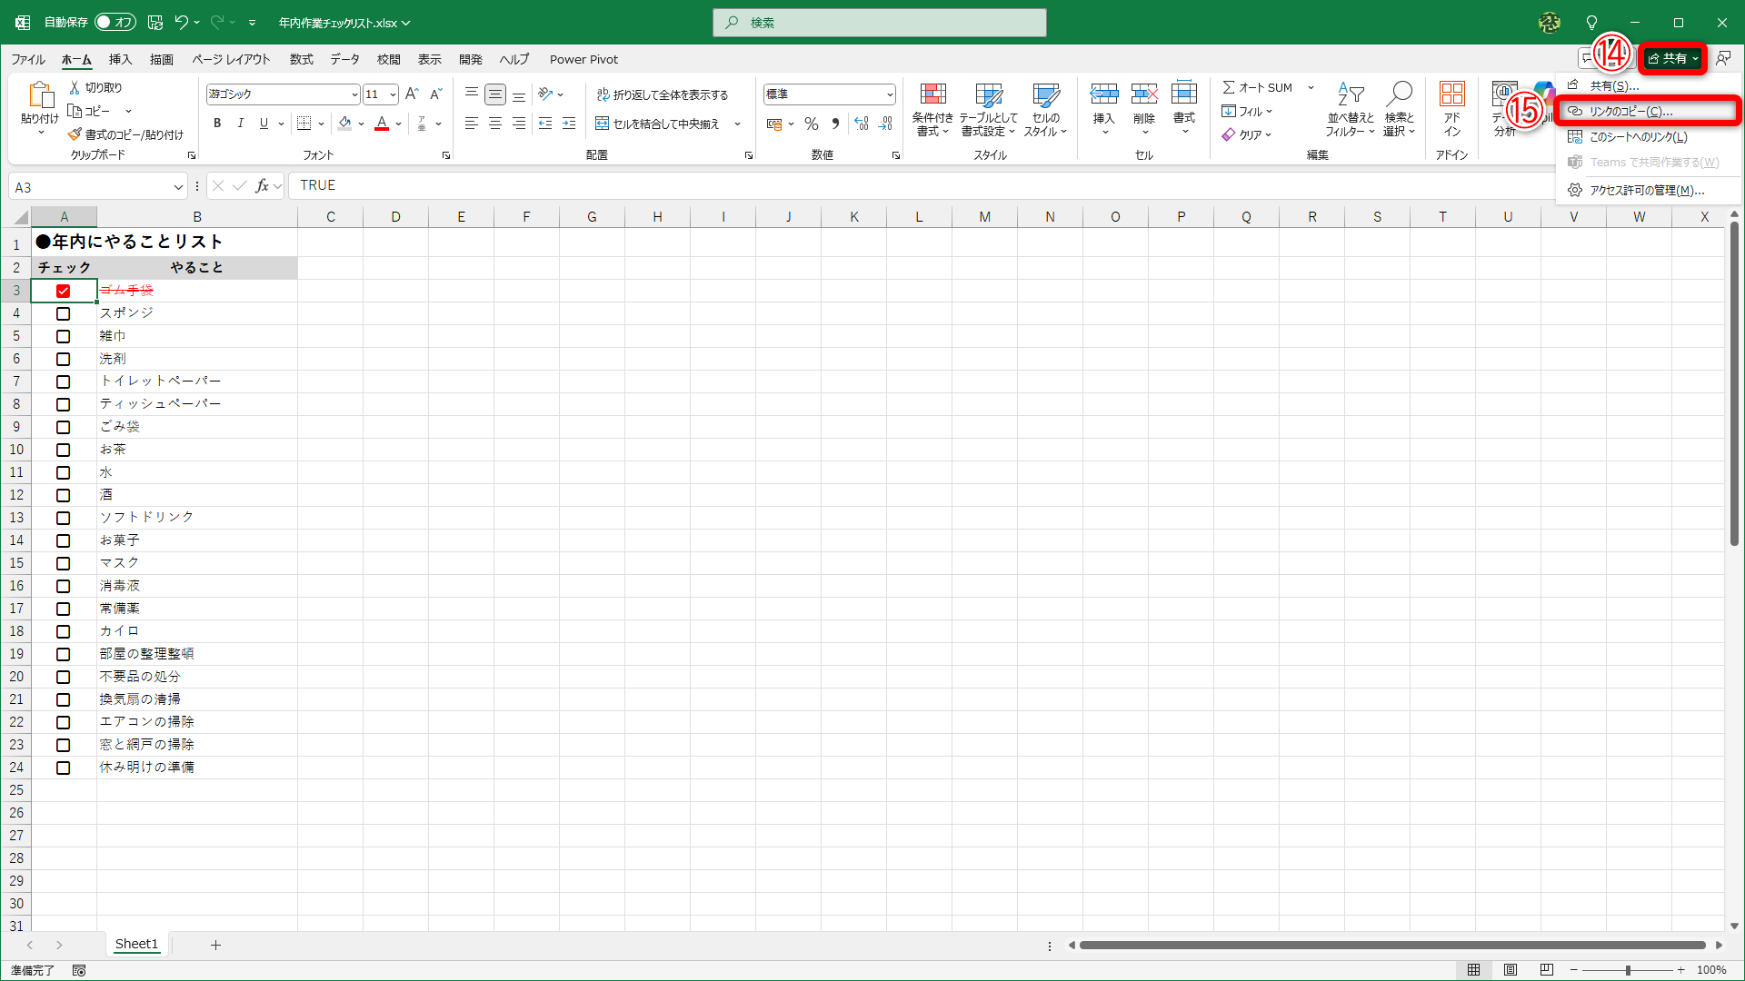Viewport: 1745px width, 981px height.
Task: Click the 共有 share button
Action: point(1671,58)
